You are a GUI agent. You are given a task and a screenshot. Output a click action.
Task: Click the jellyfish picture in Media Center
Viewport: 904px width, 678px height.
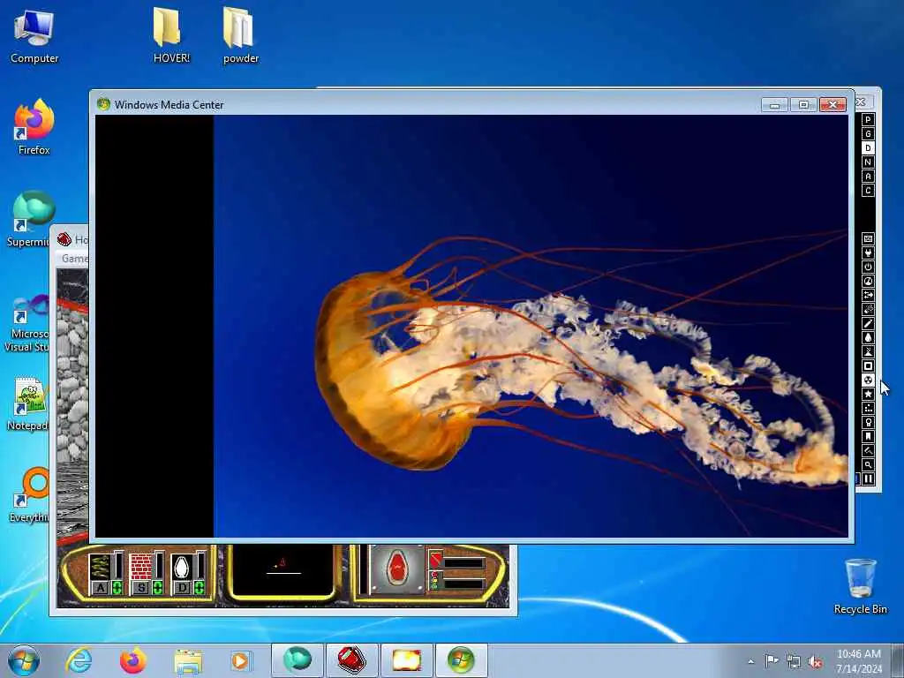(531, 327)
